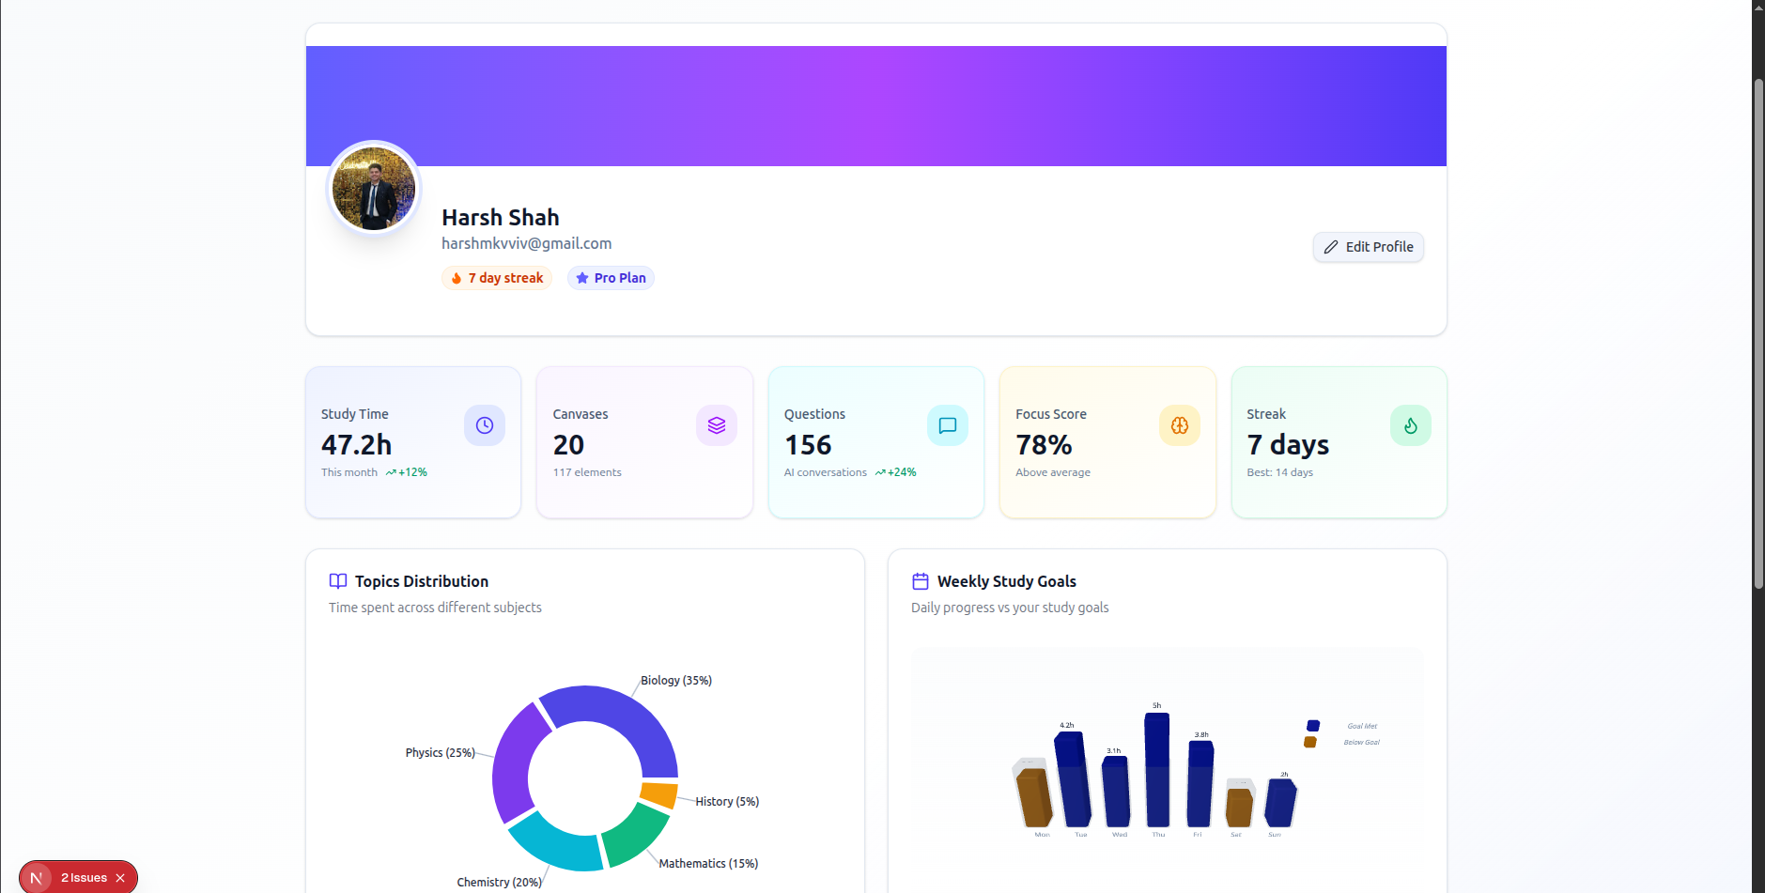Image resolution: width=1765 pixels, height=893 pixels.
Task: Click the 47.2h study time value
Action: point(357,444)
